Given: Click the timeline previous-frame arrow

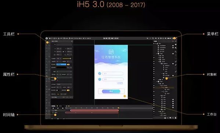Looking at the screenshot, I should coord(53,108).
